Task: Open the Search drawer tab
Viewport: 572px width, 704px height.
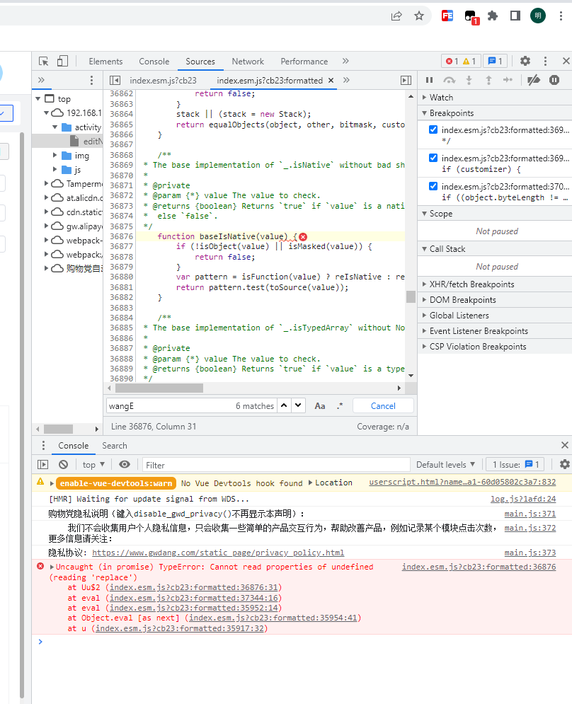Action: point(114,446)
